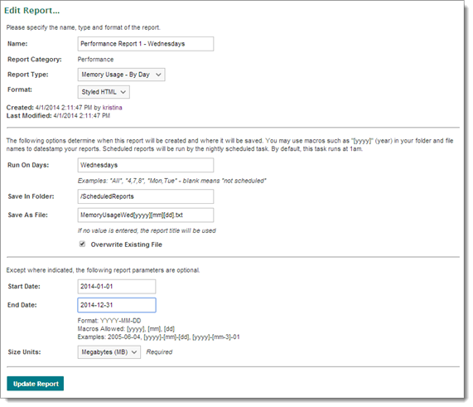Focus the Start Date field
Image resolution: width=473 pixels, height=407 pixels.
coord(117,287)
